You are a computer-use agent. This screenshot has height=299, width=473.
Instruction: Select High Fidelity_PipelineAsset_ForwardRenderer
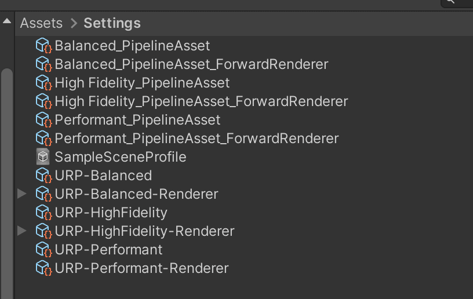(x=201, y=101)
